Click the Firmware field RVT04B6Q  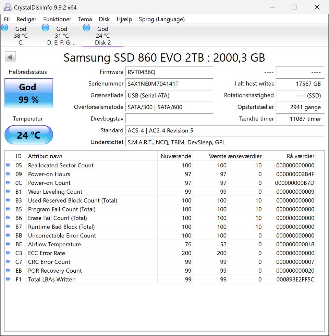pyautogui.click(x=169, y=72)
